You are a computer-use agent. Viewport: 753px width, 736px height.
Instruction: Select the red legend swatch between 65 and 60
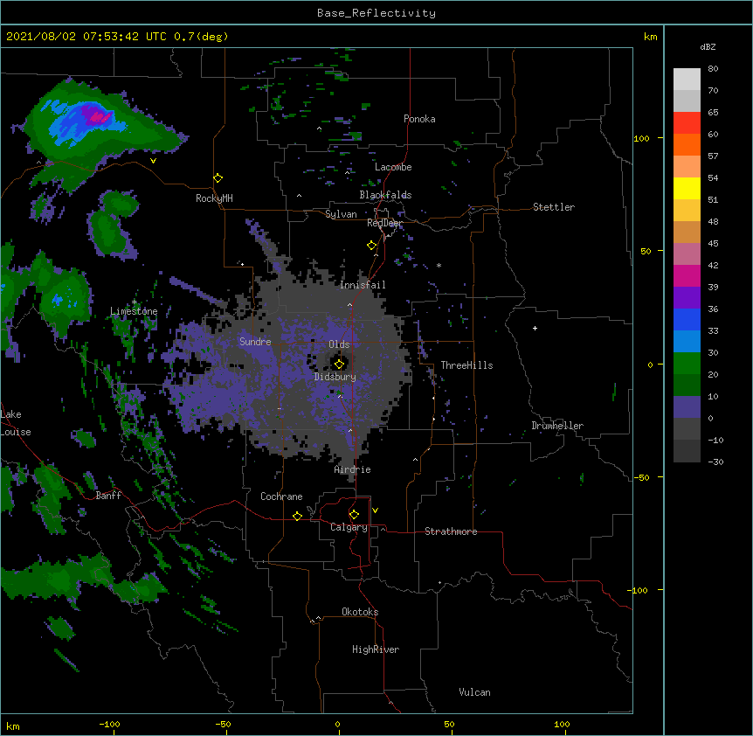point(687,123)
